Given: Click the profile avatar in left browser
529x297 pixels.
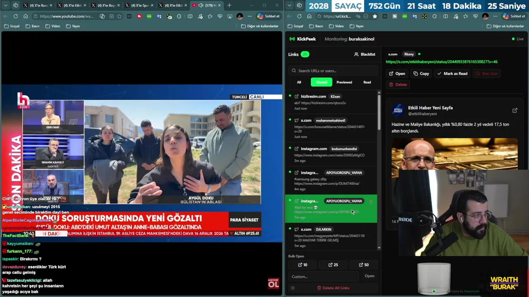Looking at the screenshot, I should point(240,16).
